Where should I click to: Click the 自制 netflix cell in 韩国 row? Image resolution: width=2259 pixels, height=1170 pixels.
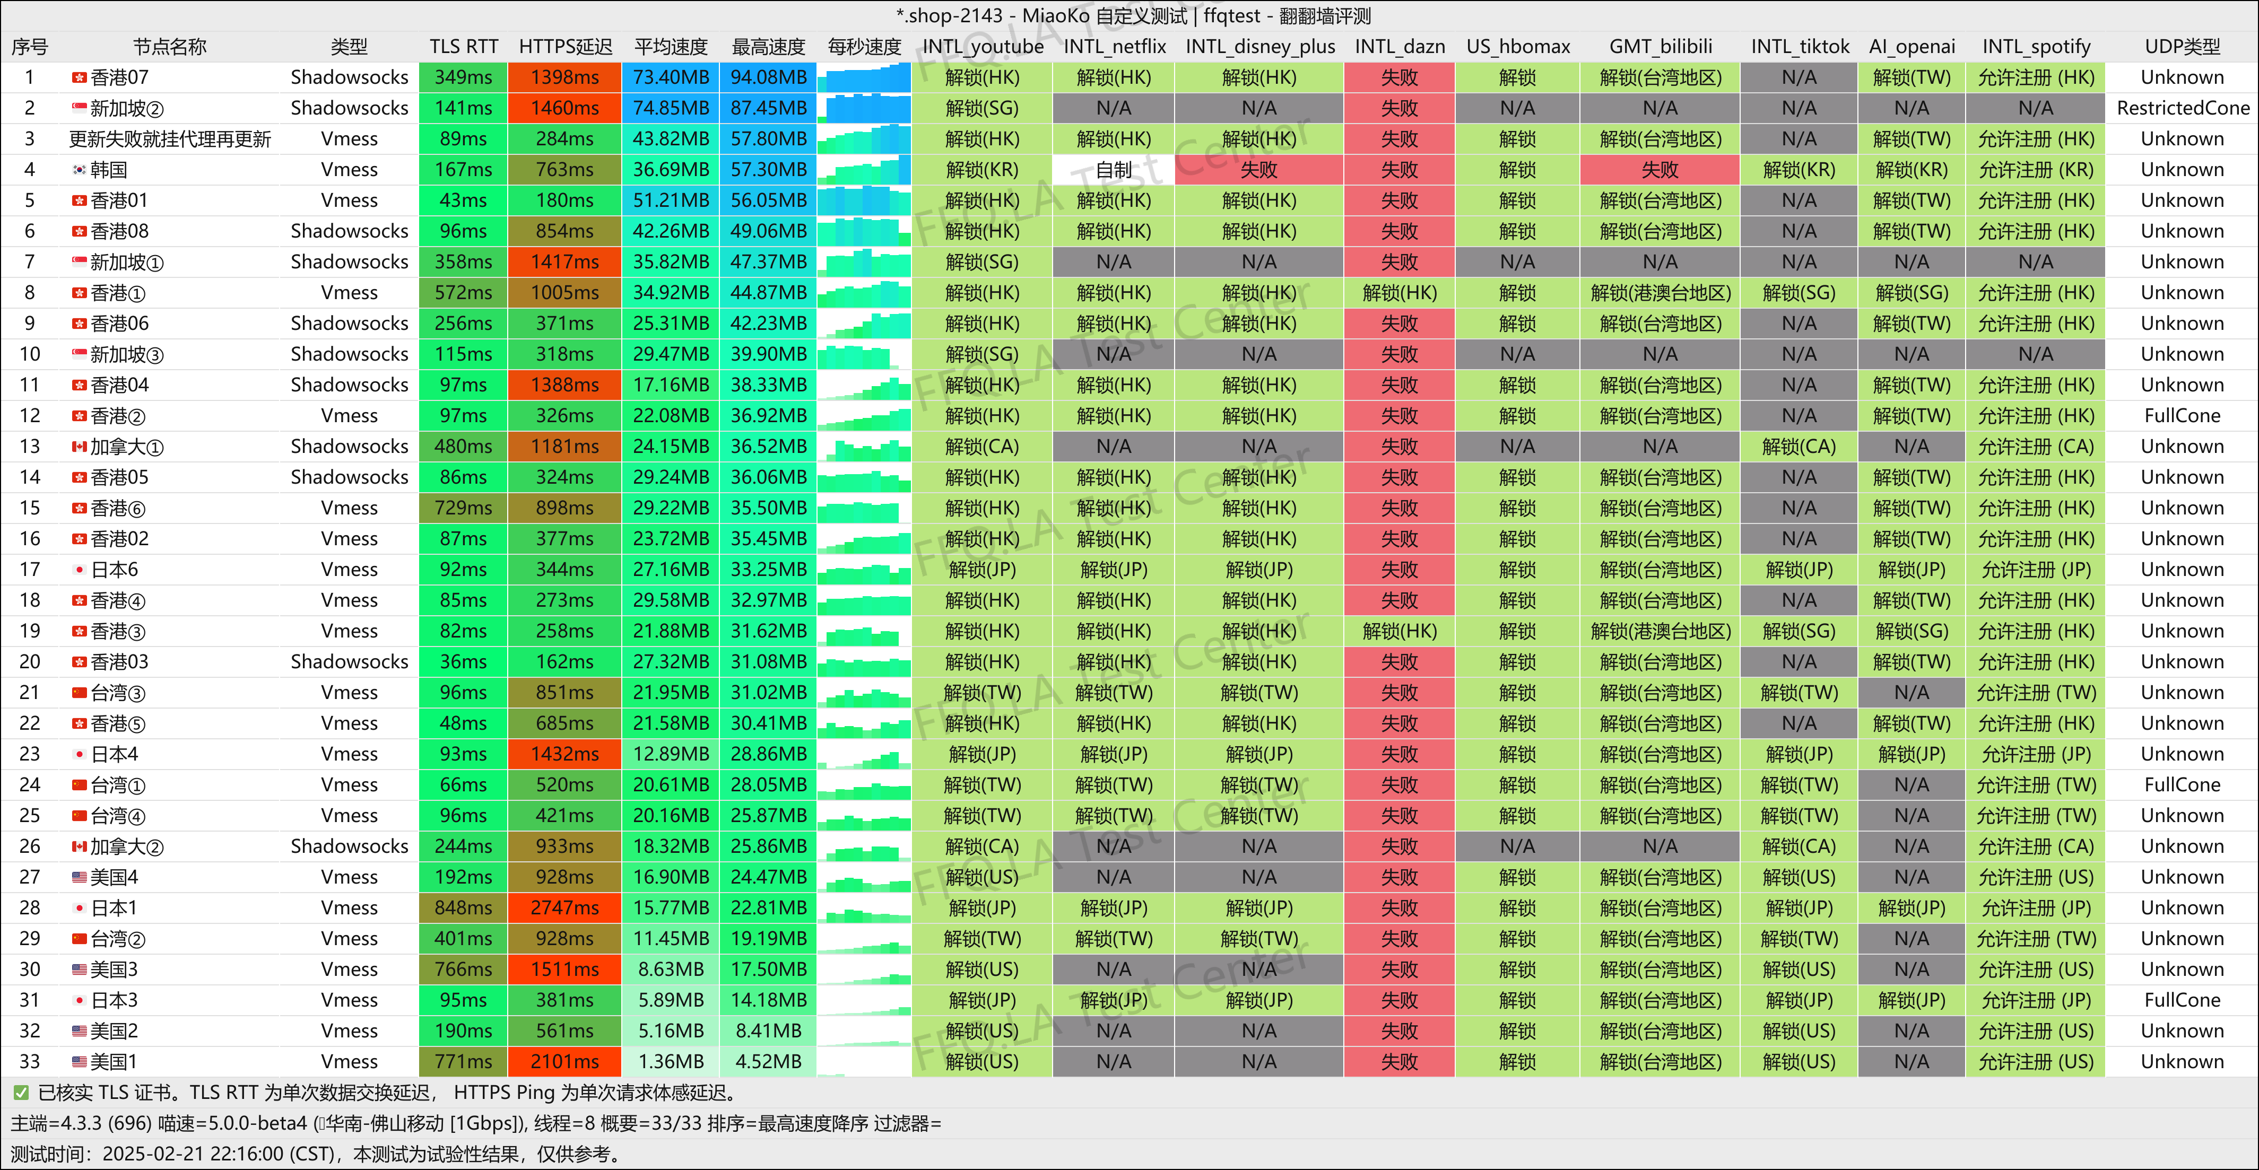[x=1114, y=170]
